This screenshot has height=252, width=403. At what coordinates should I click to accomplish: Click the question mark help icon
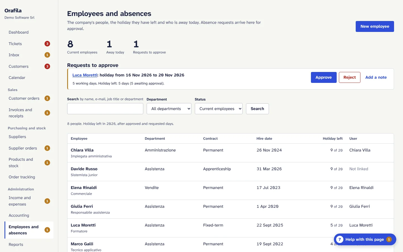[339, 239]
